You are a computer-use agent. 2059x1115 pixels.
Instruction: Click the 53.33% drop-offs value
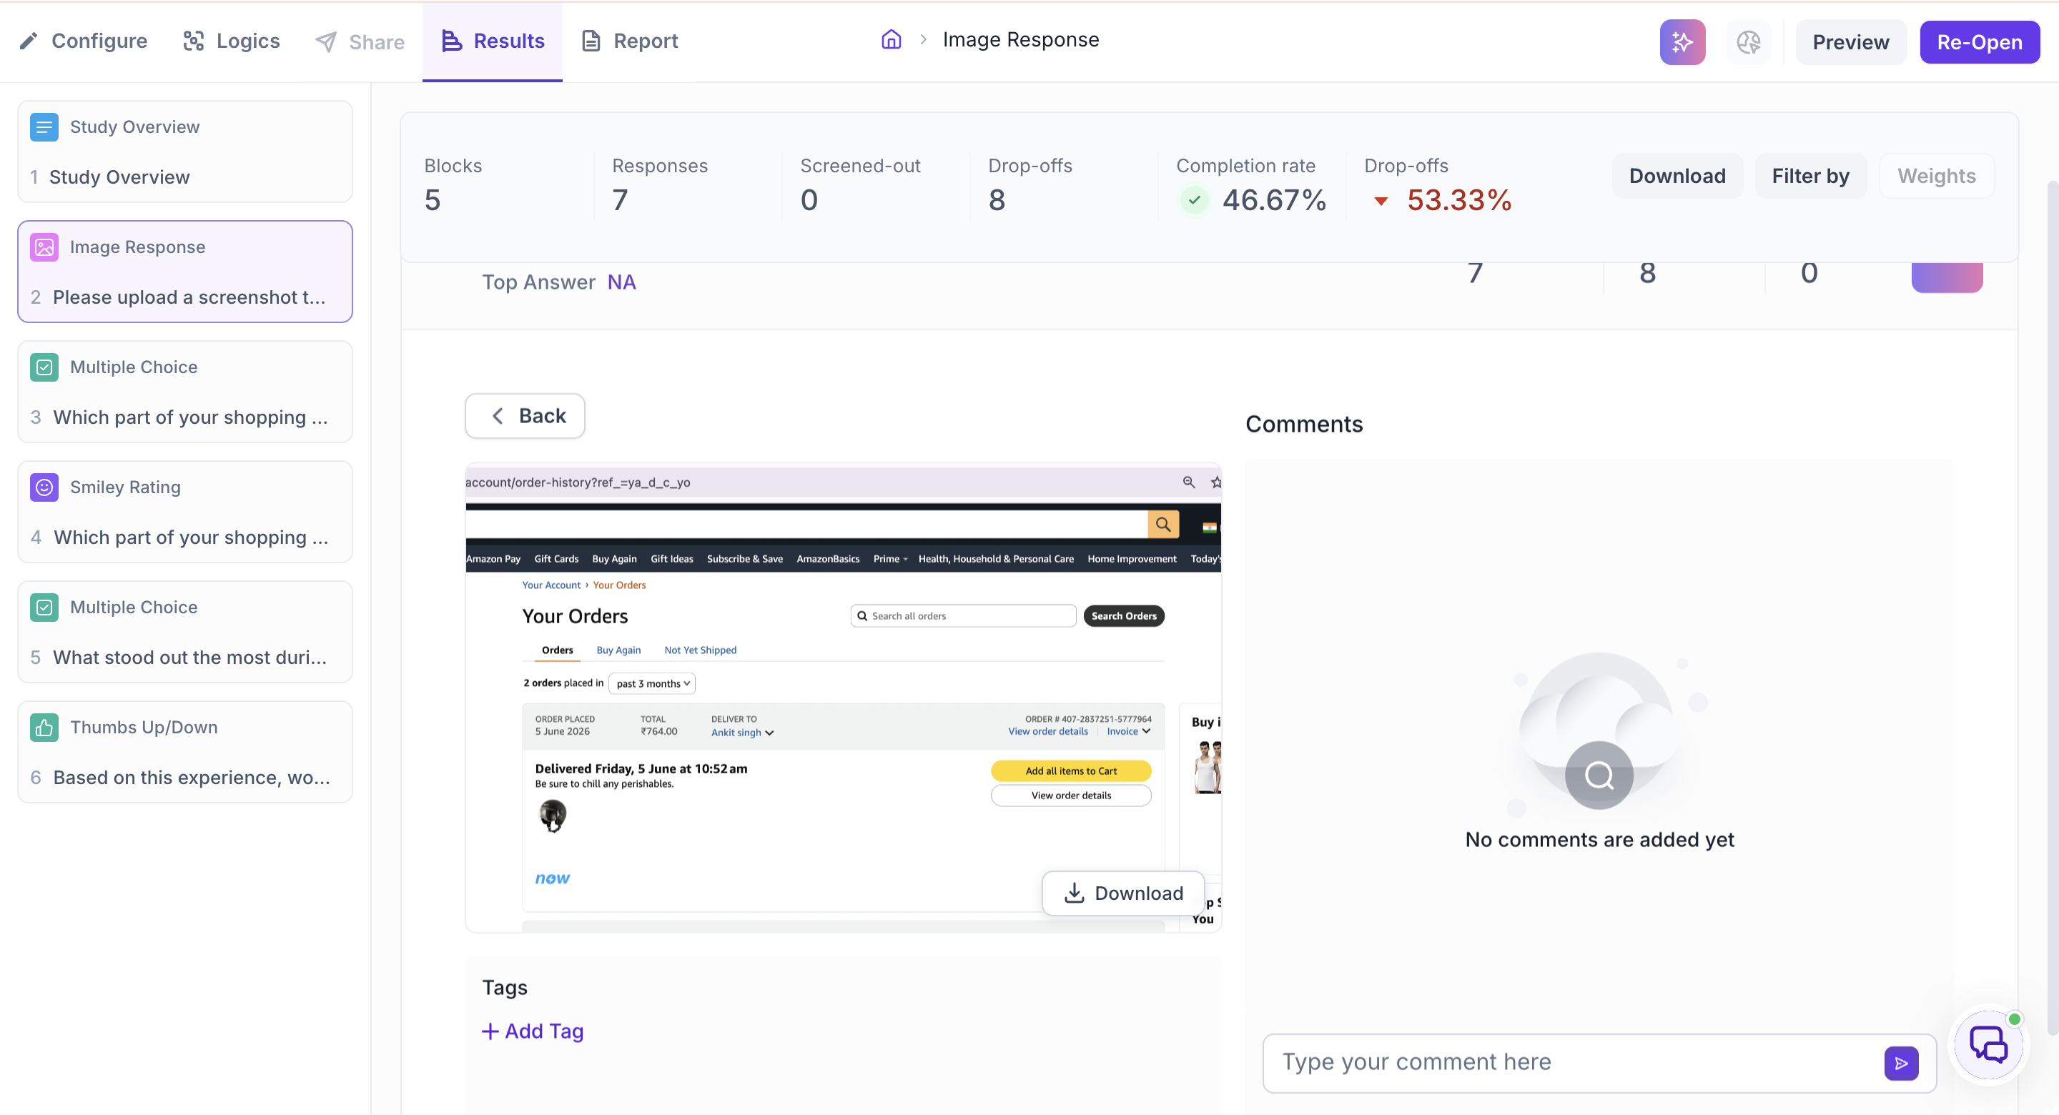point(1458,200)
